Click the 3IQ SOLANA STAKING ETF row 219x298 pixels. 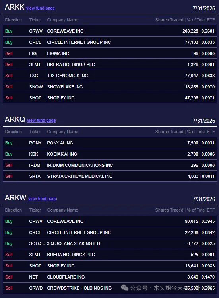(110, 243)
